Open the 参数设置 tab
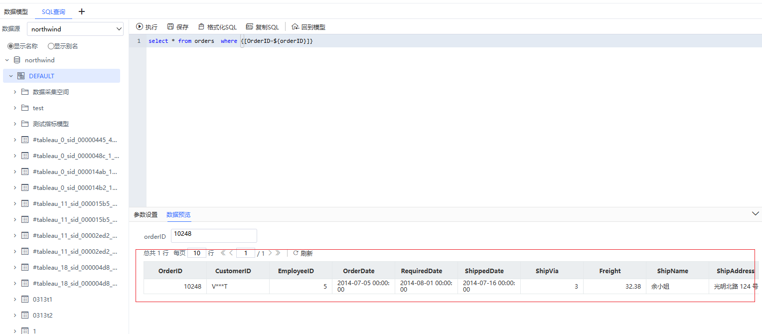762x334 pixels. pyautogui.click(x=146, y=215)
